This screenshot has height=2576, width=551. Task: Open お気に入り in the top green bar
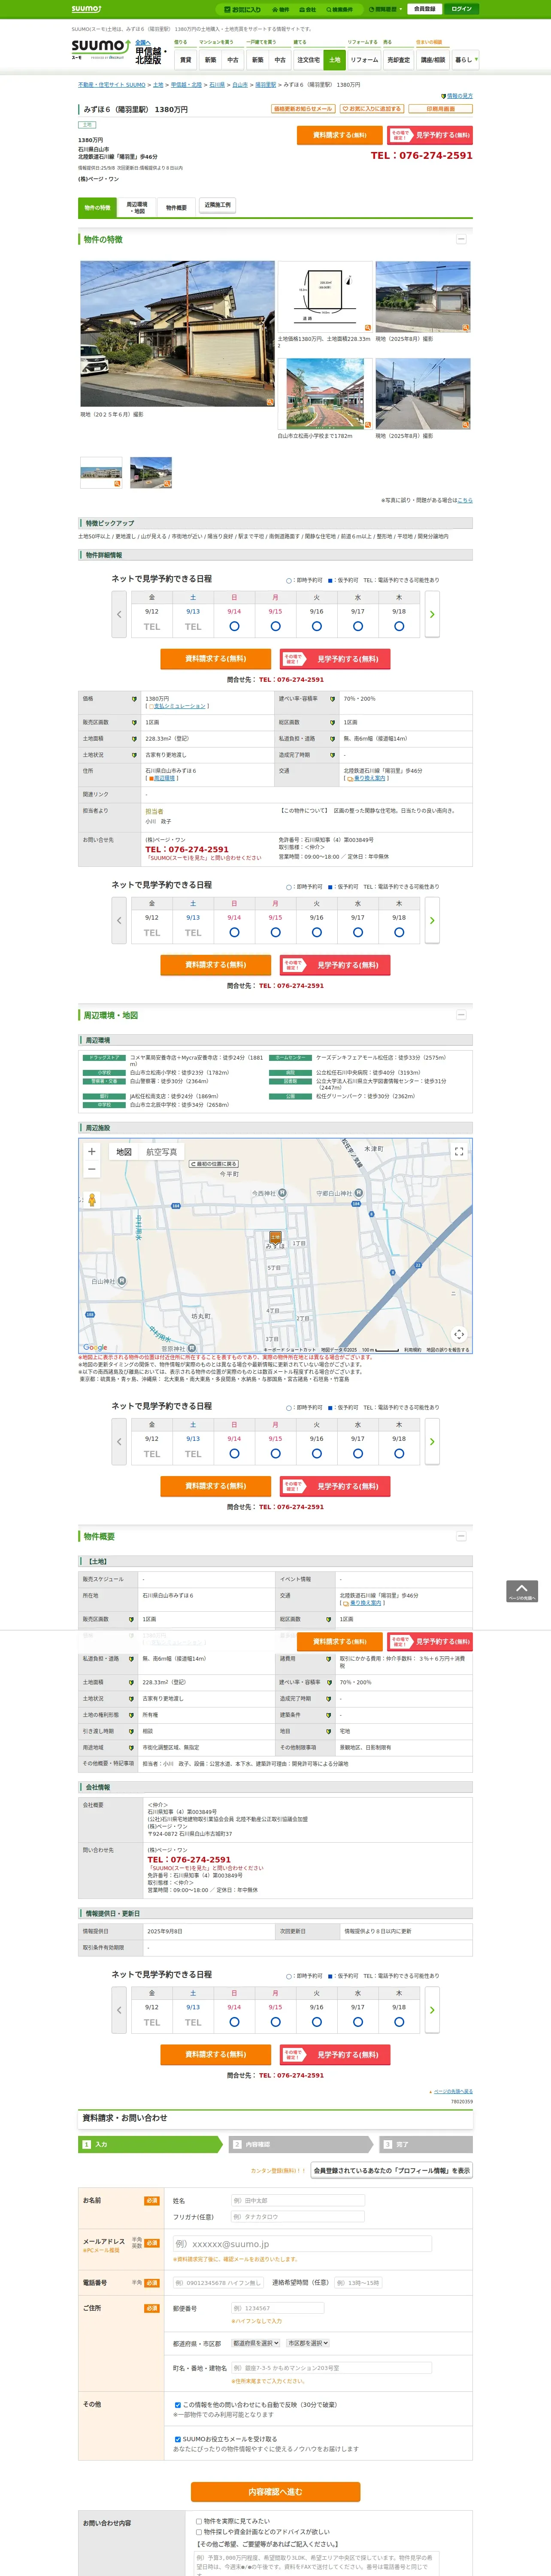[x=242, y=9]
